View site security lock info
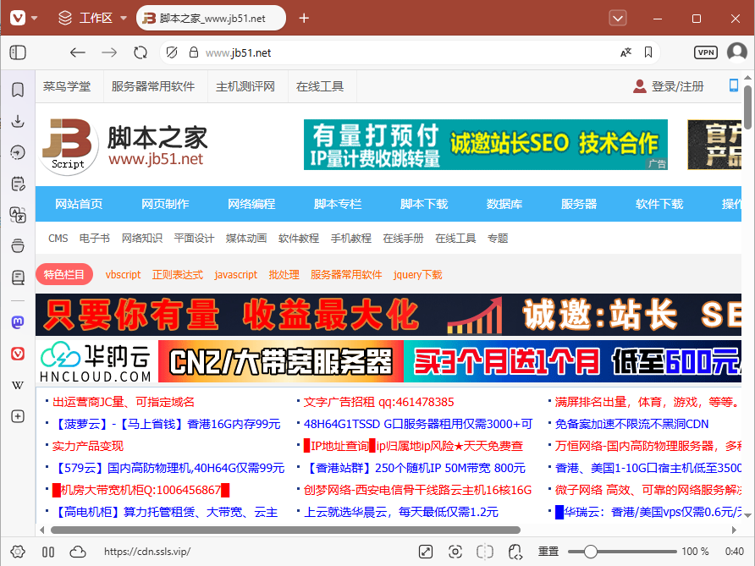The height and width of the screenshot is (566, 755). coord(194,52)
